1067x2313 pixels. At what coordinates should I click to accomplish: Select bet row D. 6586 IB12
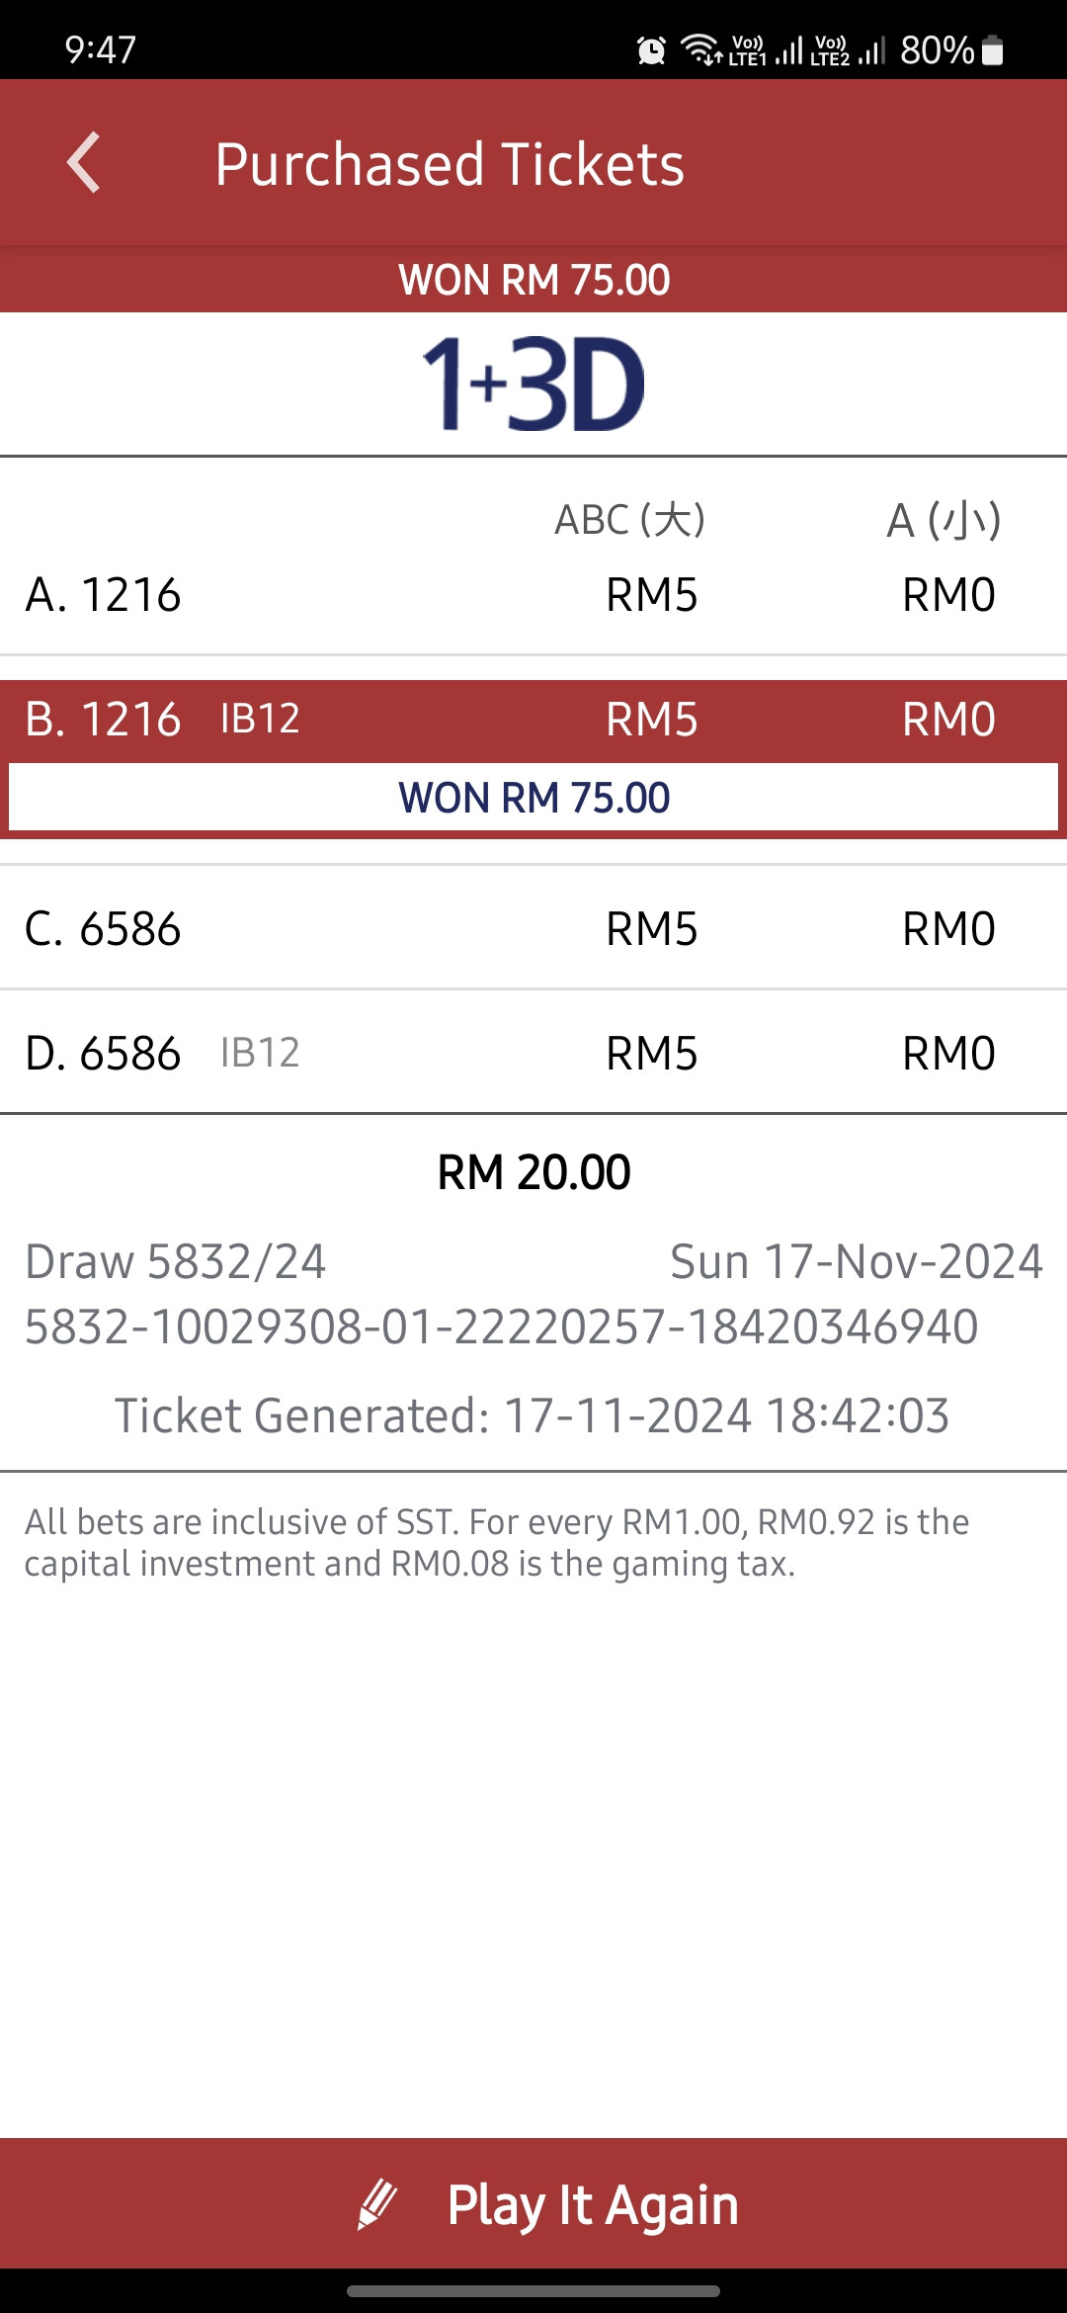click(x=533, y=1054)
